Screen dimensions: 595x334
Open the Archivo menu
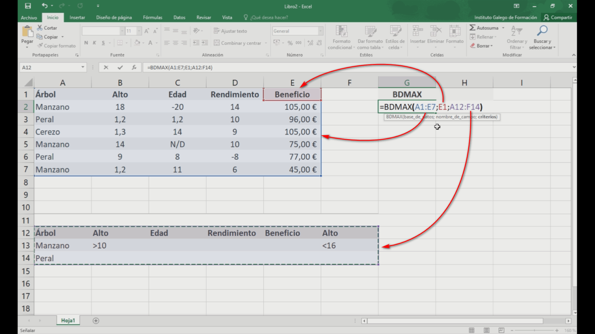[x=29, y=17]
